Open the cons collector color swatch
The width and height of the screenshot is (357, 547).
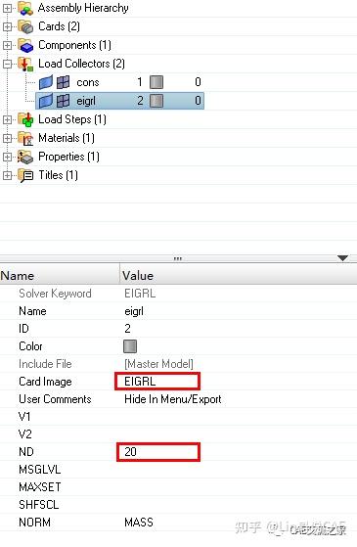click(156, 82)
